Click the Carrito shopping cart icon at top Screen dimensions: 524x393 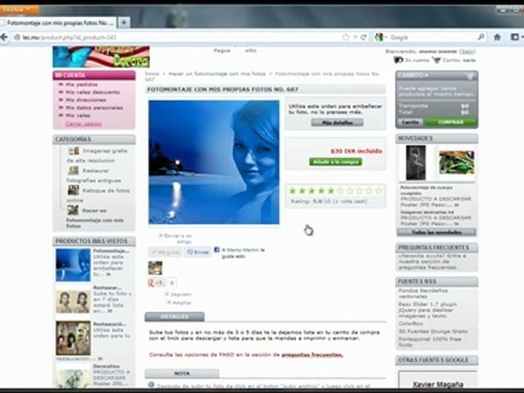(x=436, y=60)
